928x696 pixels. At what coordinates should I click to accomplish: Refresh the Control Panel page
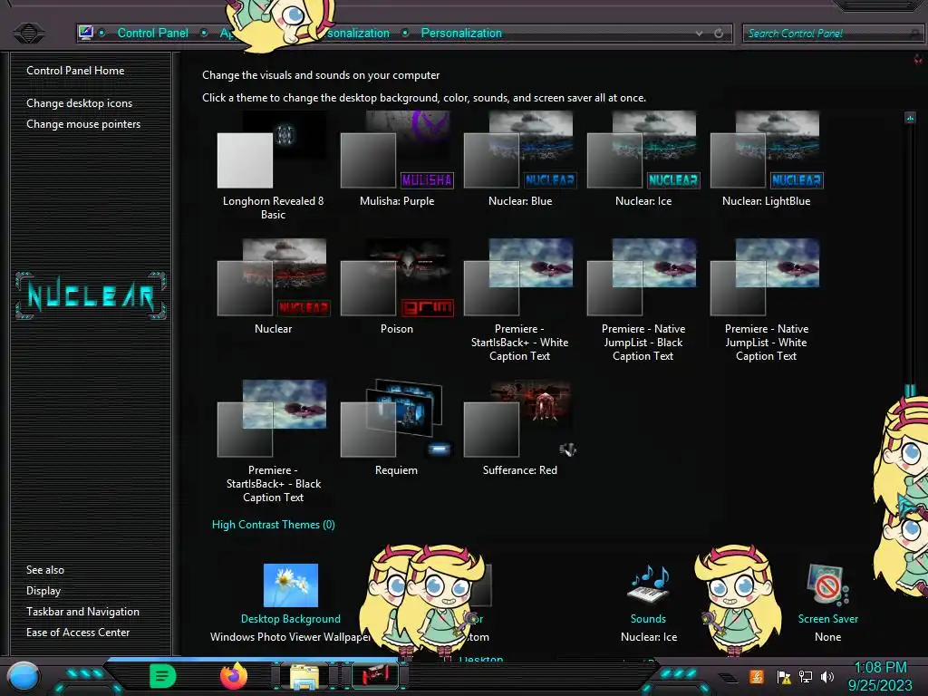(x=719, y=34)
